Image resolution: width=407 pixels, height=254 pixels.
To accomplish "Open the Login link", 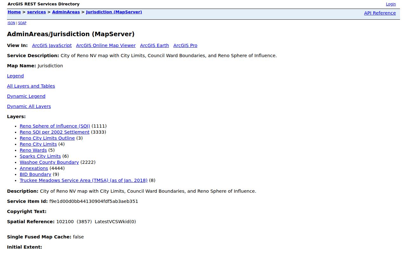I will coord(391,4).
